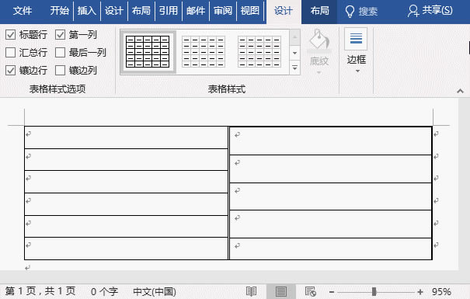470x299 pixels.
Task: Show previous row of table styles
Action: [294, 37]
